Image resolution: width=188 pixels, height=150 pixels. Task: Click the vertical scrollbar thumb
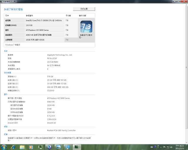click(x=187, y=68)
